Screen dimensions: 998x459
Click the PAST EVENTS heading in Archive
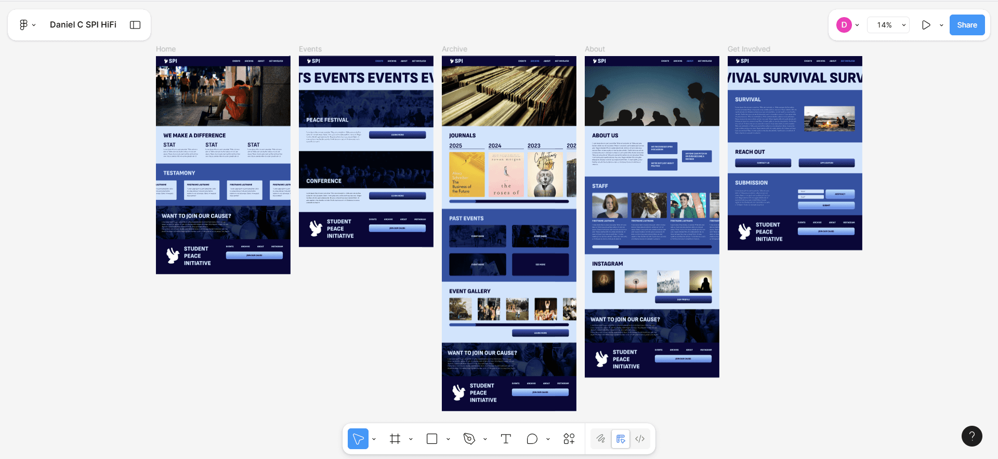point(466,219)
